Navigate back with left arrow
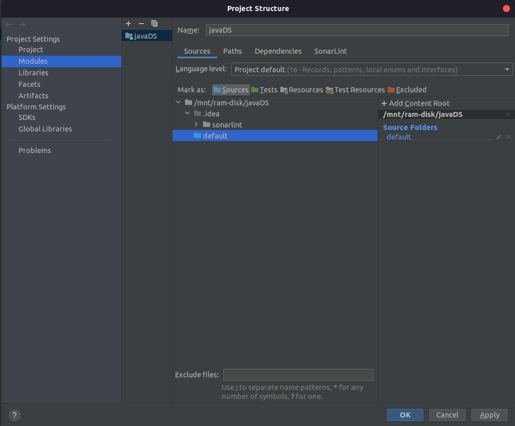This screenshot has height=426, width=515. pos(9,25)
